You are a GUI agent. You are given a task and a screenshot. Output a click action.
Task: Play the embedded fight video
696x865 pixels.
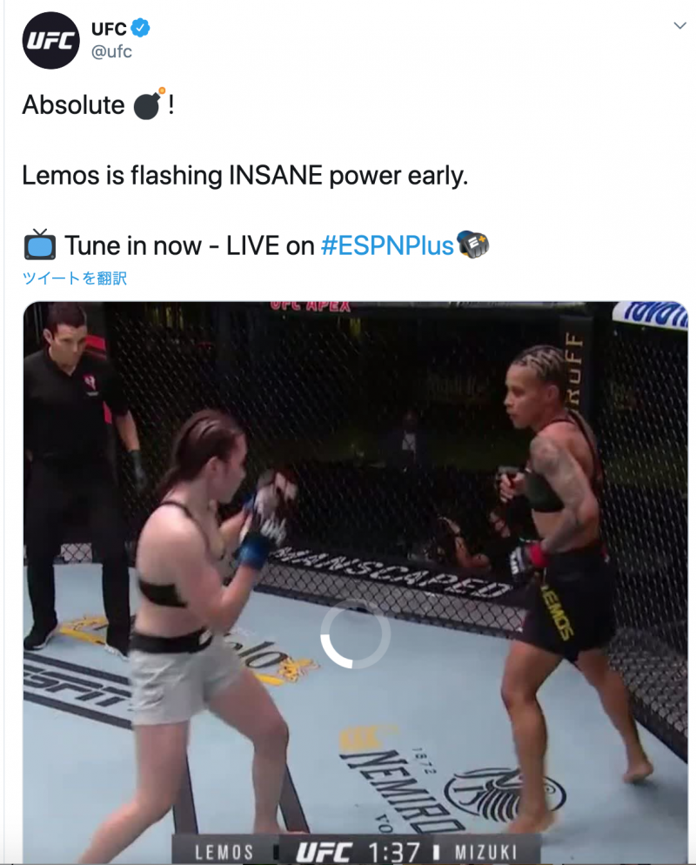point(355,582)
